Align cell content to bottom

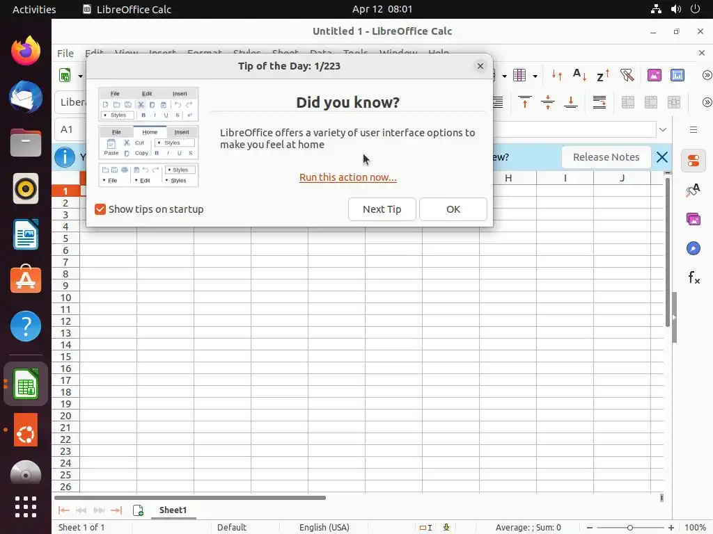click(570, 102)
